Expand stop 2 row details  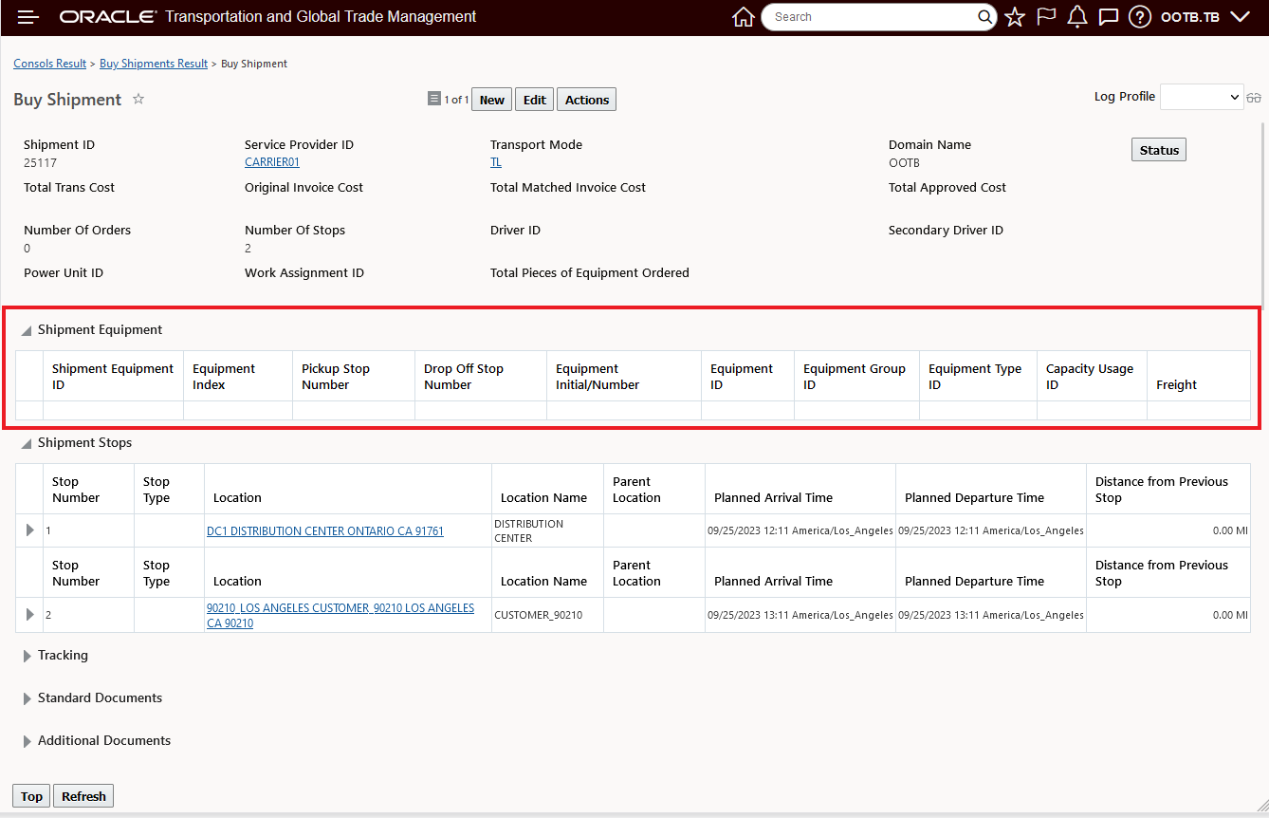point(30,615)
